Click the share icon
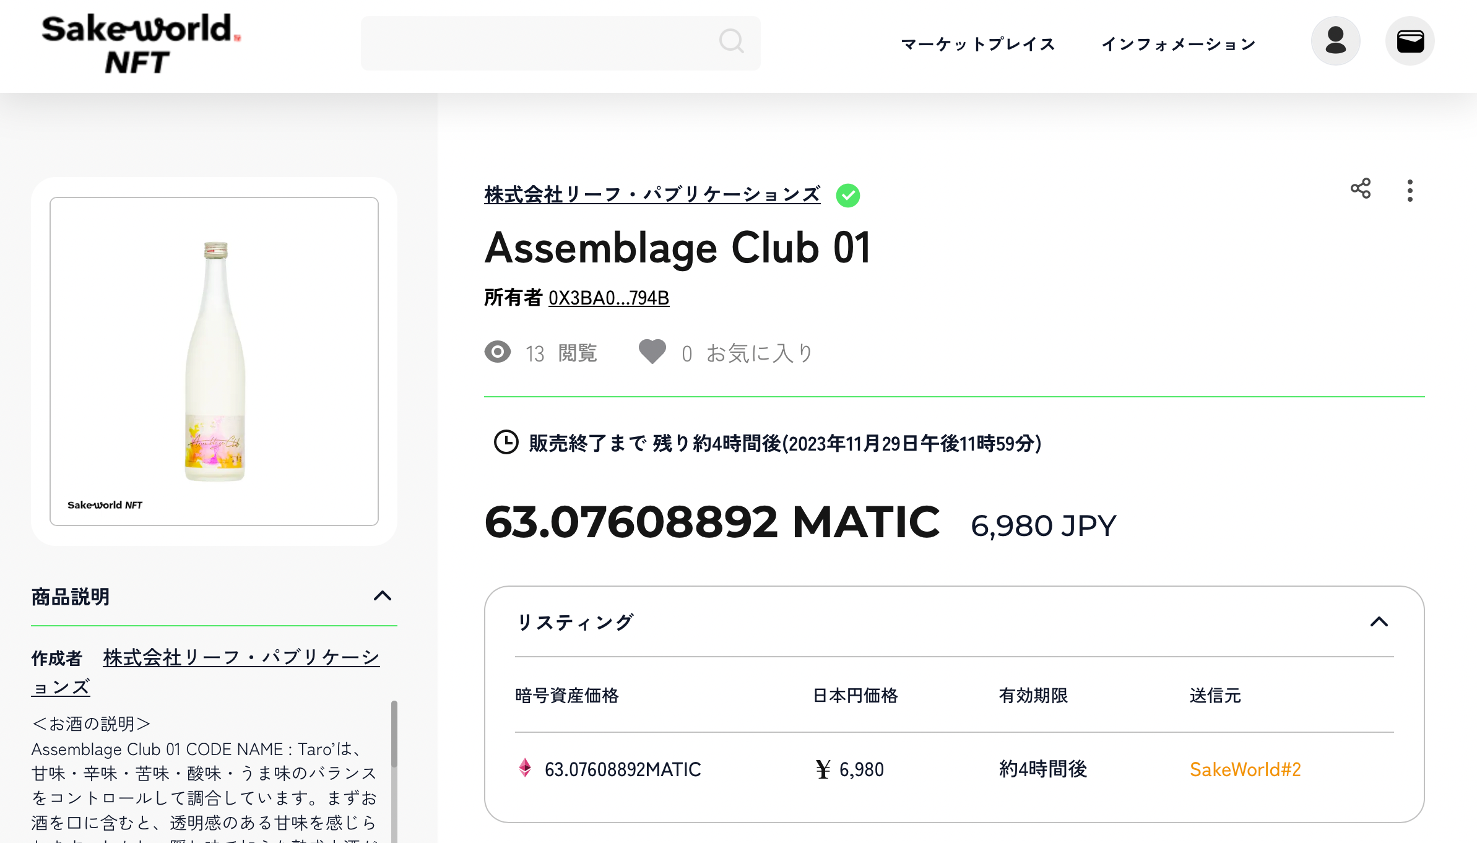The width and height of the screenshot is (1477, 843). tap(1360, 189)
